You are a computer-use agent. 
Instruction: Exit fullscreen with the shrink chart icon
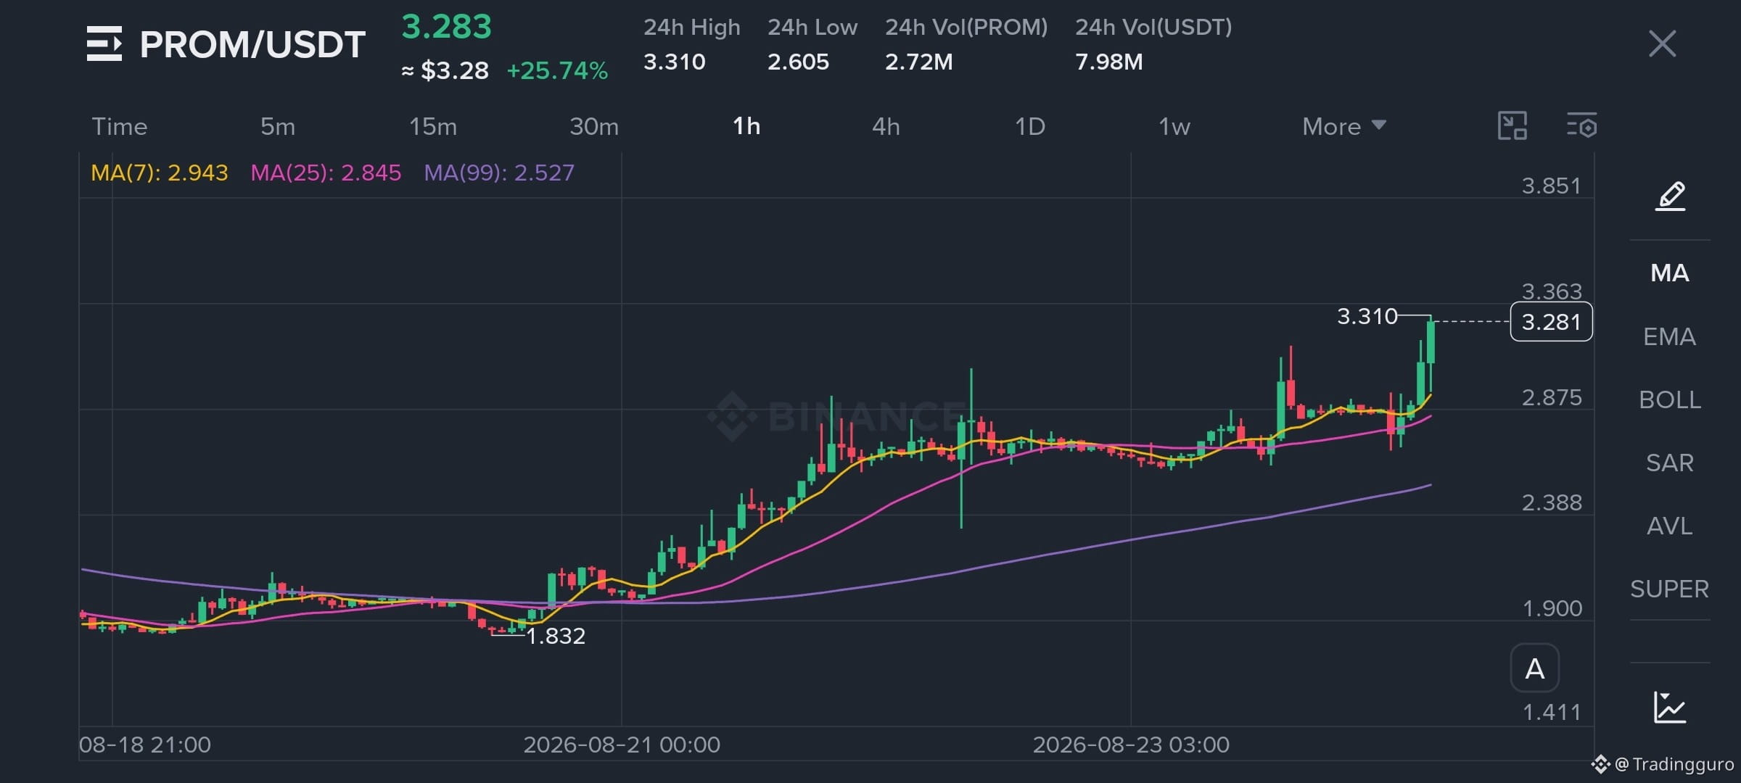coord(1512,126)
